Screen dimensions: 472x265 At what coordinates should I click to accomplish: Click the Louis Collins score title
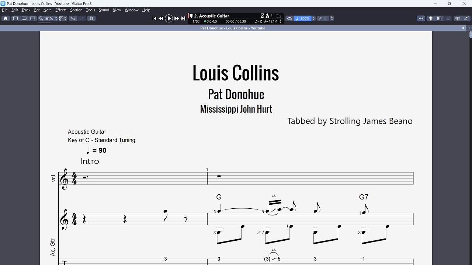tap(236, 73)
